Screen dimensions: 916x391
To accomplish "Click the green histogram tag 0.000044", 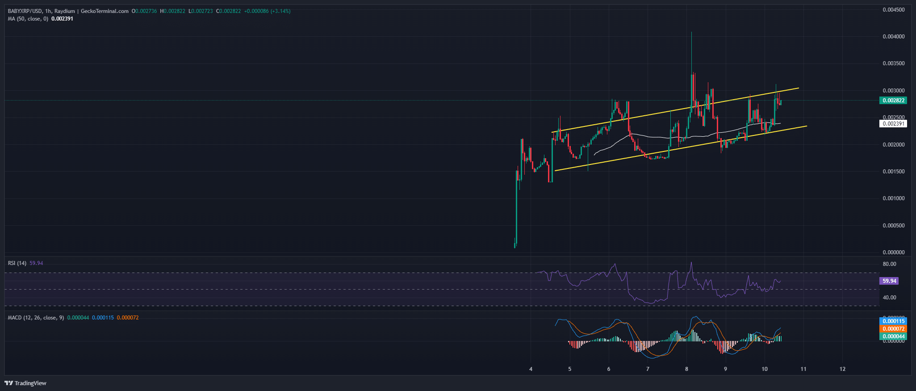I will pyautogui.click(x=894, y=336).
